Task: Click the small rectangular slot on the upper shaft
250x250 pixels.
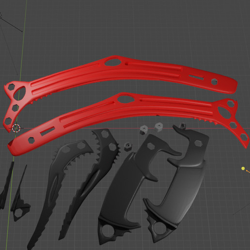Action: tap(196, 78)
